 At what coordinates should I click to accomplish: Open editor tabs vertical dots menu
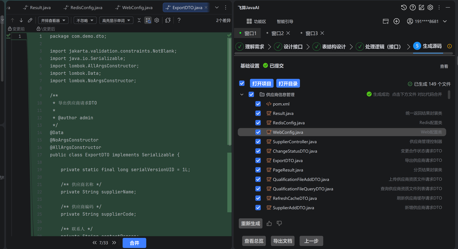pos(225,8)
